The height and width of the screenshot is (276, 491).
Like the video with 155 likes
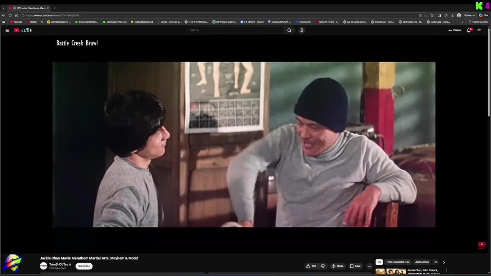311,266
